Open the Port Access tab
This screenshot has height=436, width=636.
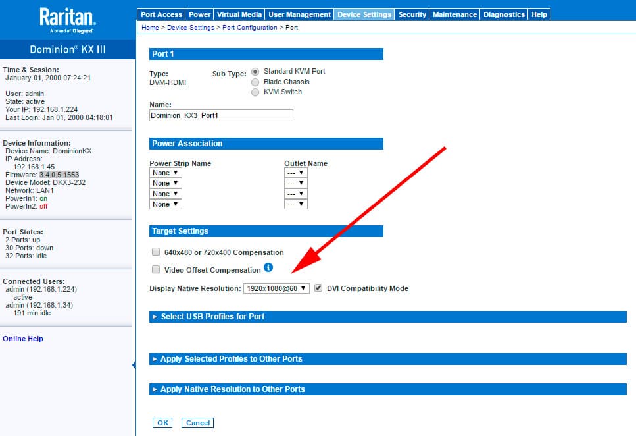tap(161, 14)
